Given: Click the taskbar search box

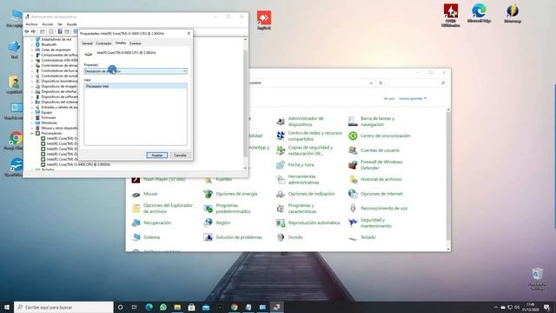Looking at the screenshot, I should 63,307.
